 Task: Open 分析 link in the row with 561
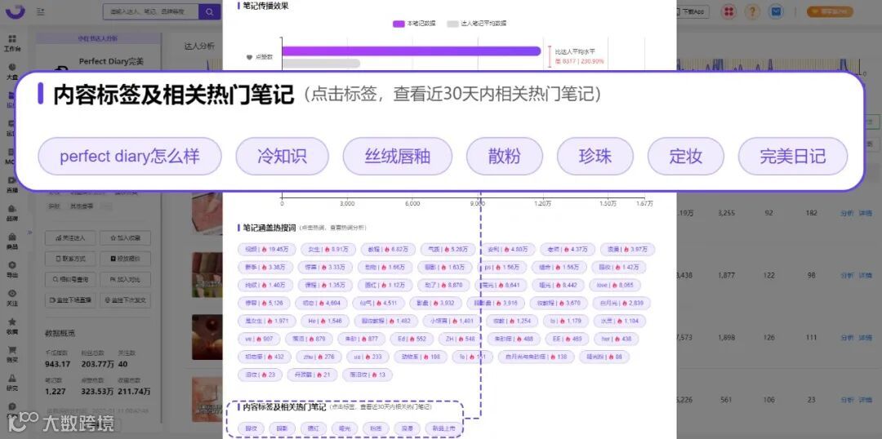tap(847, 400)
